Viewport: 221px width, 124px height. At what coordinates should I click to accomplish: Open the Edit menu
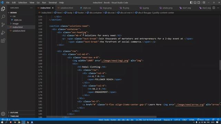pyautogui.click(x=14, y=2)
